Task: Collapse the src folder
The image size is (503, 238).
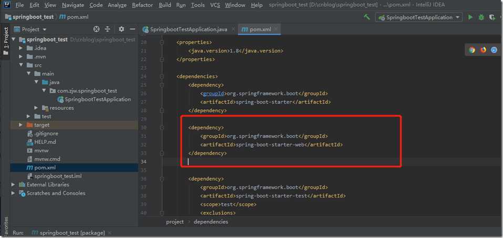Action: click(x=21, y=65)
